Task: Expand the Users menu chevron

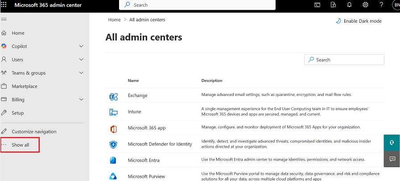Action: [81, 60]
